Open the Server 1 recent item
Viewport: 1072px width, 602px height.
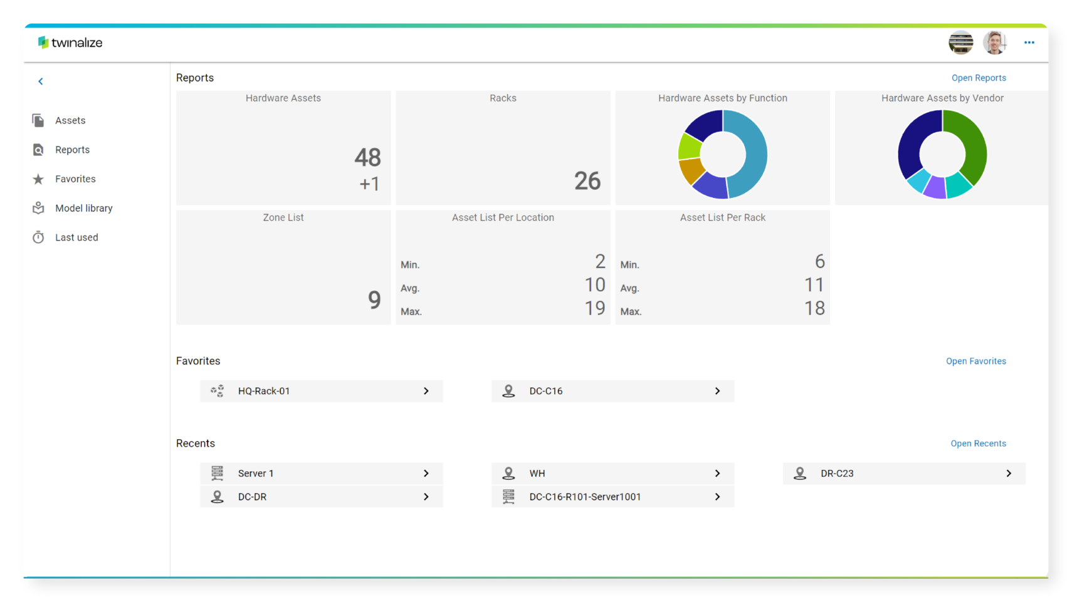pos(321,474)
